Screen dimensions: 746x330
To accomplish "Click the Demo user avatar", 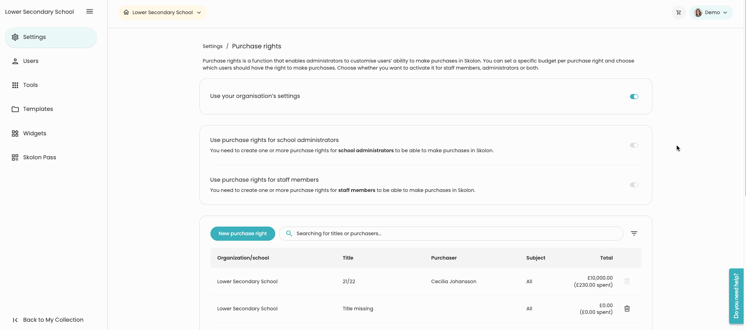I will tap(698, 13).
